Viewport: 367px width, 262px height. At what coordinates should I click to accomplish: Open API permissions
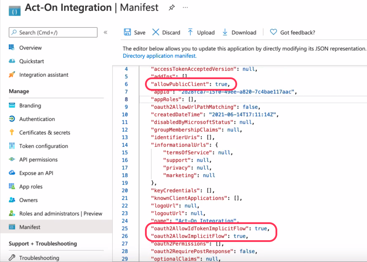pos(38,160)
